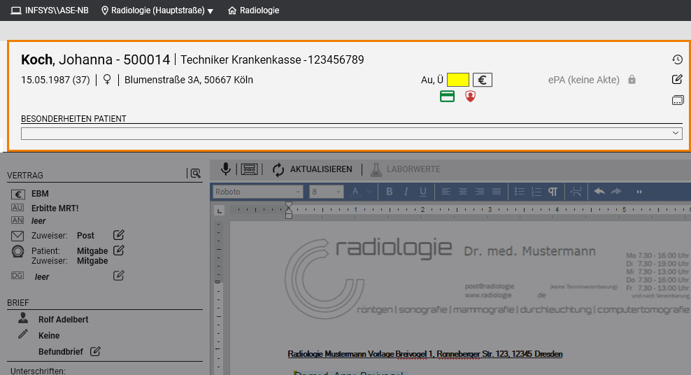Start dictation with microphone icon
This screenshot has width=691, height=375.
(225, 169)
